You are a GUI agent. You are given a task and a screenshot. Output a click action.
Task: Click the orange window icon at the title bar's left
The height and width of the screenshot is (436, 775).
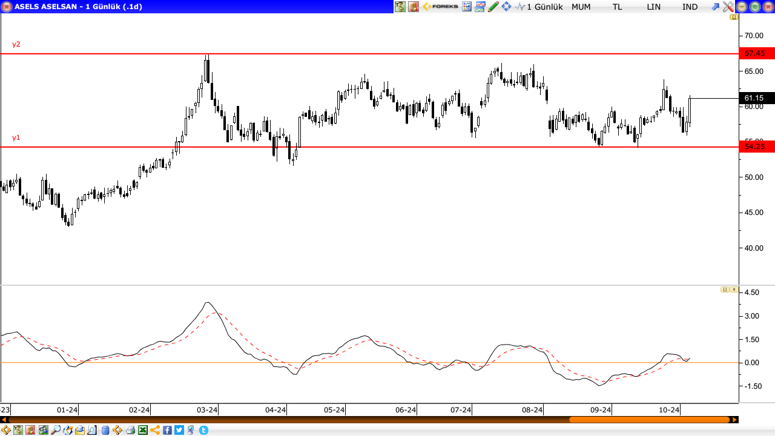(x=7, y=7)
